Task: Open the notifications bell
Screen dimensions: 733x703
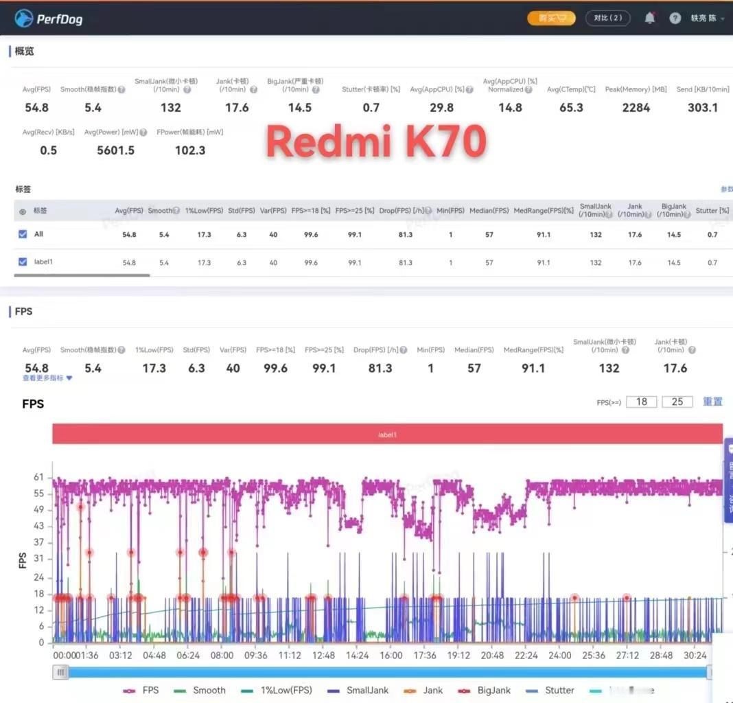Action: 649,19
